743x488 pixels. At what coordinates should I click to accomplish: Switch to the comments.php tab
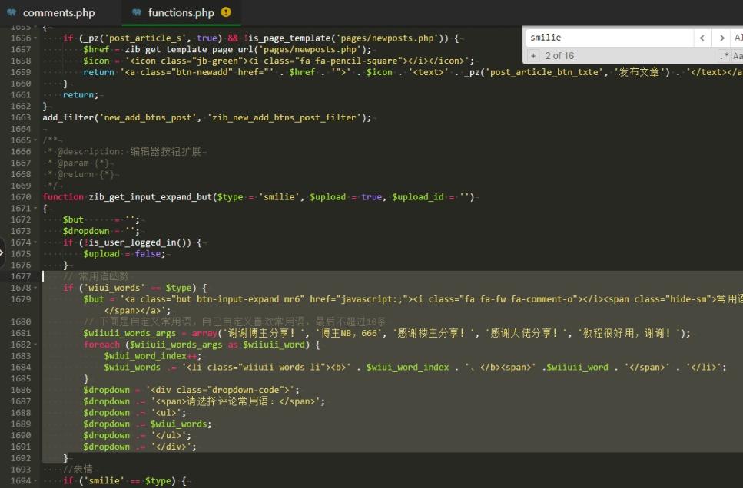click(x=58, y=12)
